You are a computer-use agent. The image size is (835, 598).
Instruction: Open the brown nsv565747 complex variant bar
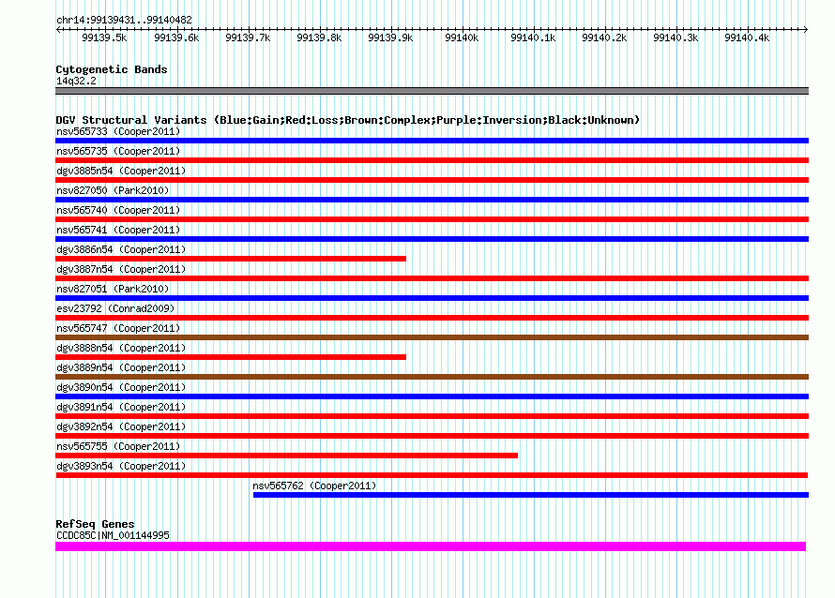point(432,337)
